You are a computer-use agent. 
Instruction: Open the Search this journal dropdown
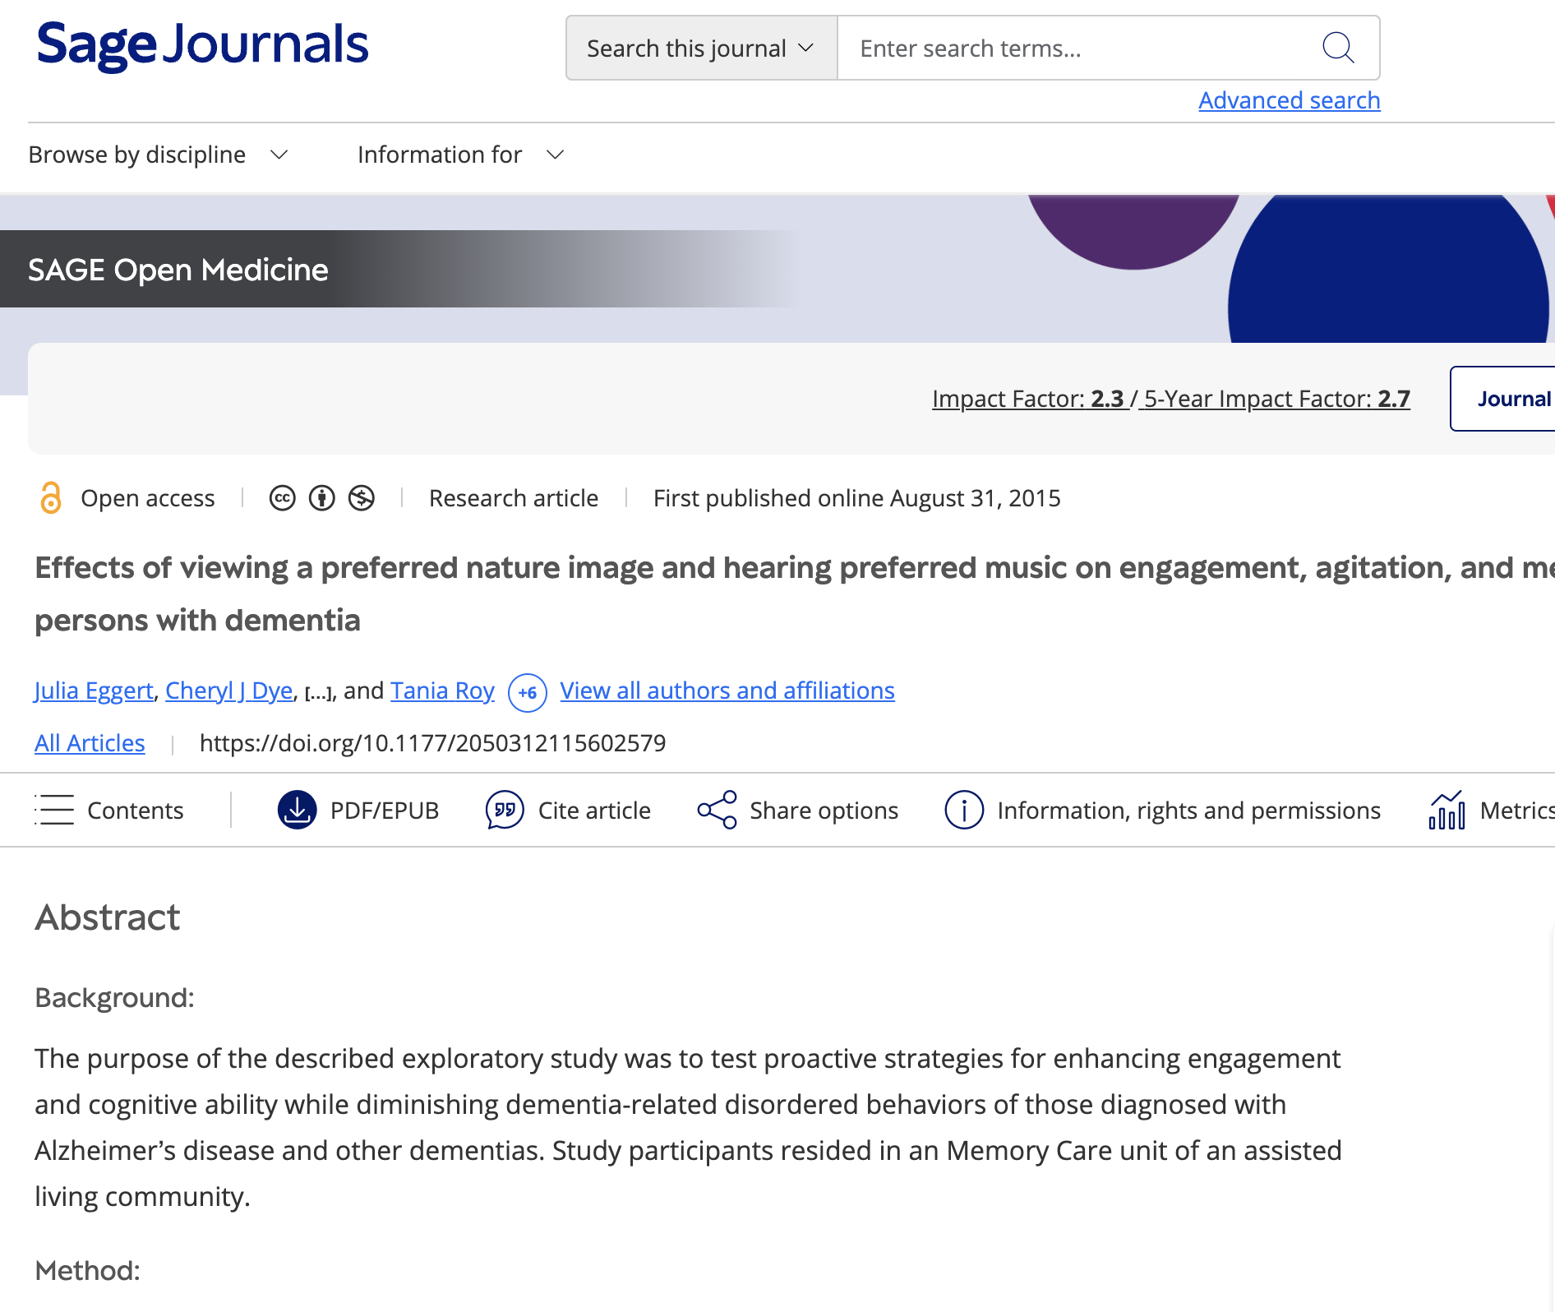[701, 49]
